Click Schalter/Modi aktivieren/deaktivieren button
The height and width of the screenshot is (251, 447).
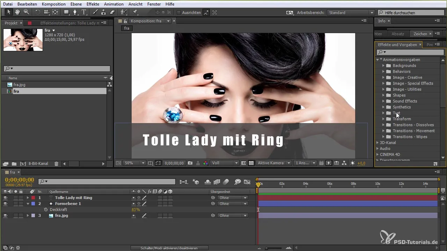(169, 248)
